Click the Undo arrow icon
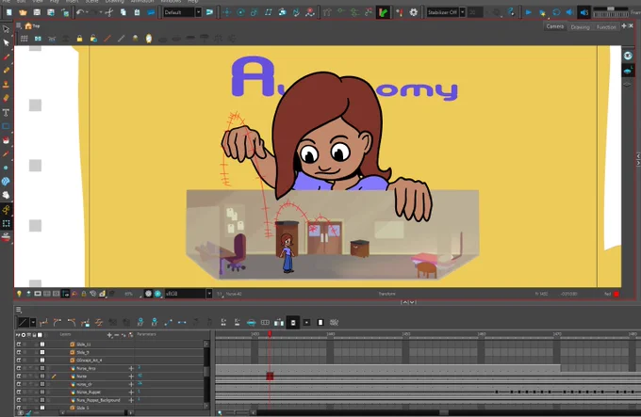 (x=80, y=12)
